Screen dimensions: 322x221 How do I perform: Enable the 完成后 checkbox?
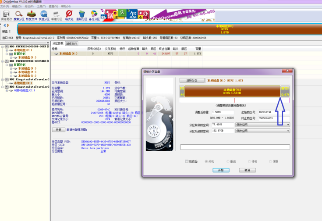[x=187, y=161]
